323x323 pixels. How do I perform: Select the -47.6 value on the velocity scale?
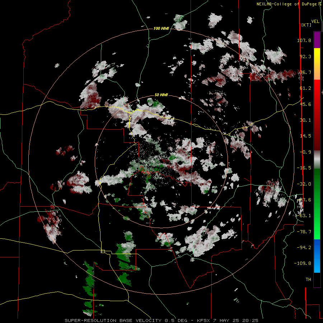pyautogui.click(x=304, y=200)
